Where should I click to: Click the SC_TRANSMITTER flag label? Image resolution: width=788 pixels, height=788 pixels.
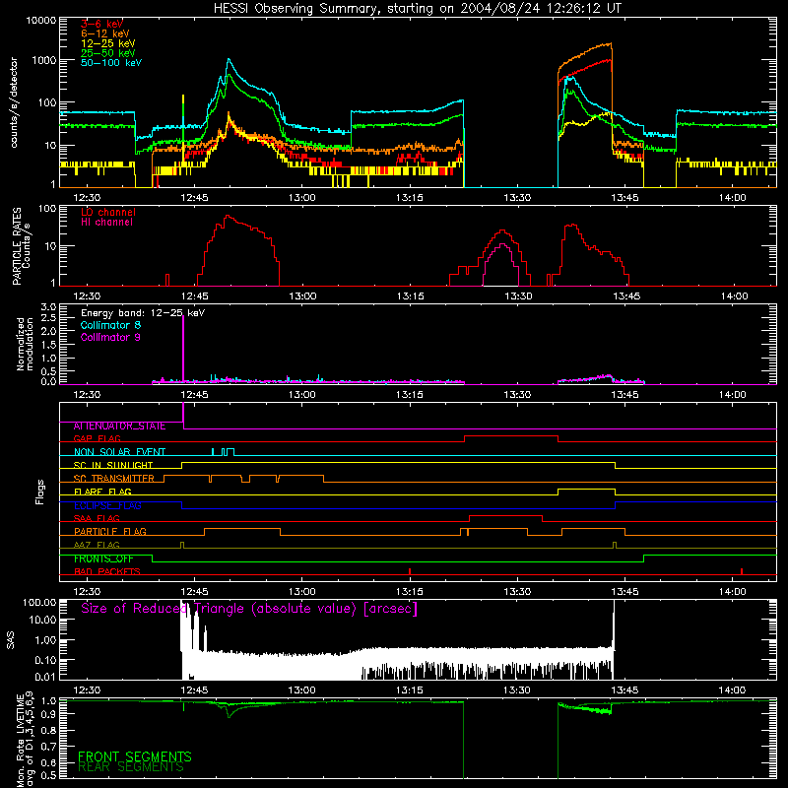114,479
